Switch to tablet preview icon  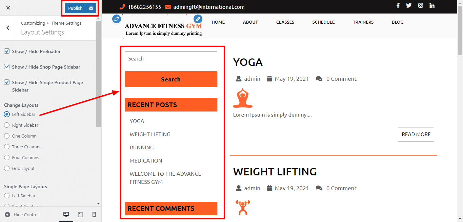point(80,215)
